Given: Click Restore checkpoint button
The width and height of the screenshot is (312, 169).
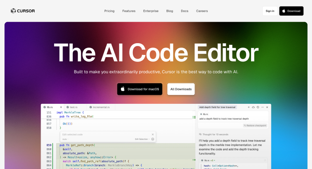Looking at the screenshot, I should (255, 125).
